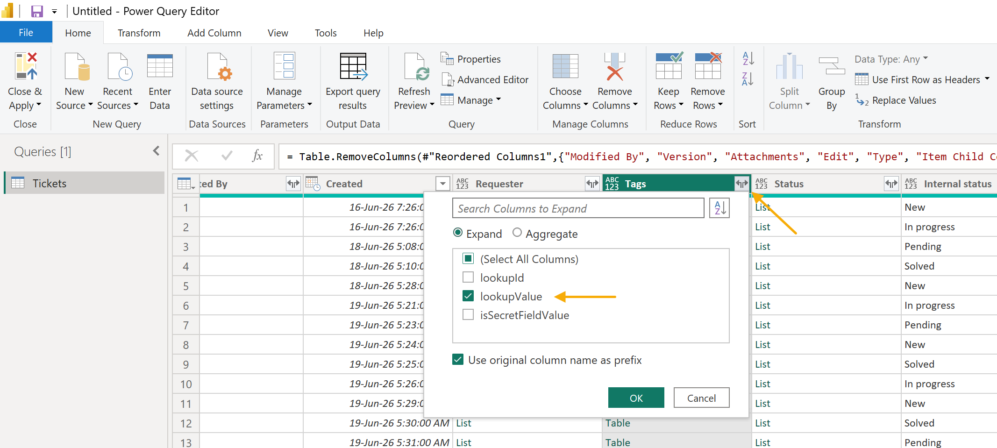
Task: Click the Keep Rows icon
Action: (x=669, y=65)
